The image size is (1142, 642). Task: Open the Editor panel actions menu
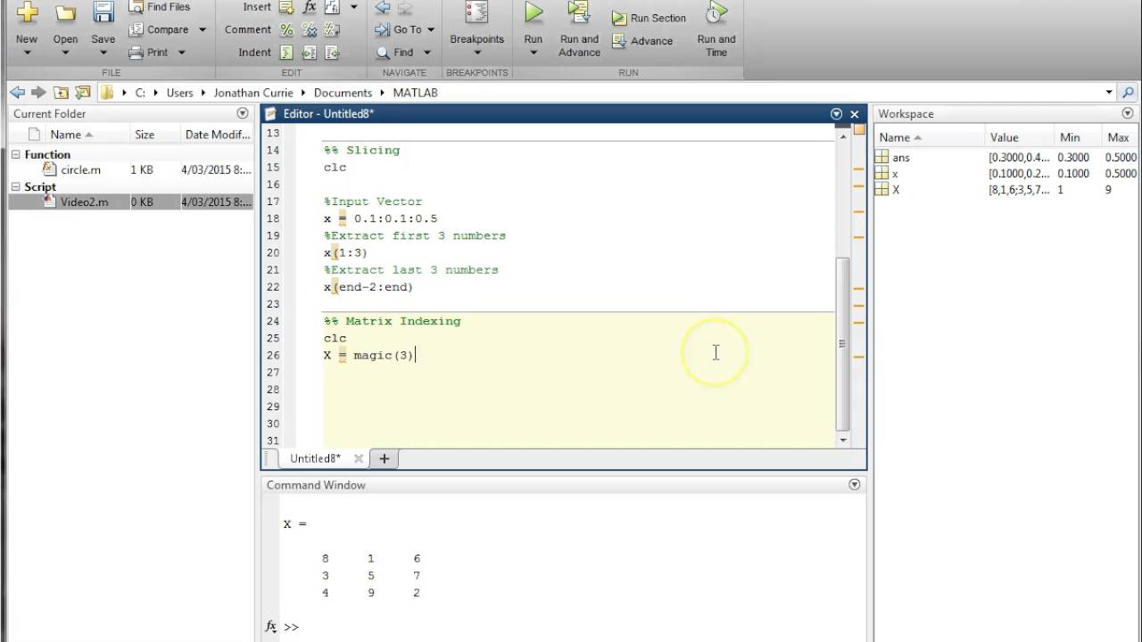point(836,114)
